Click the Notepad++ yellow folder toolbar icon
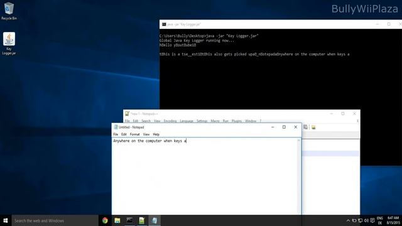 click(313, 127)
